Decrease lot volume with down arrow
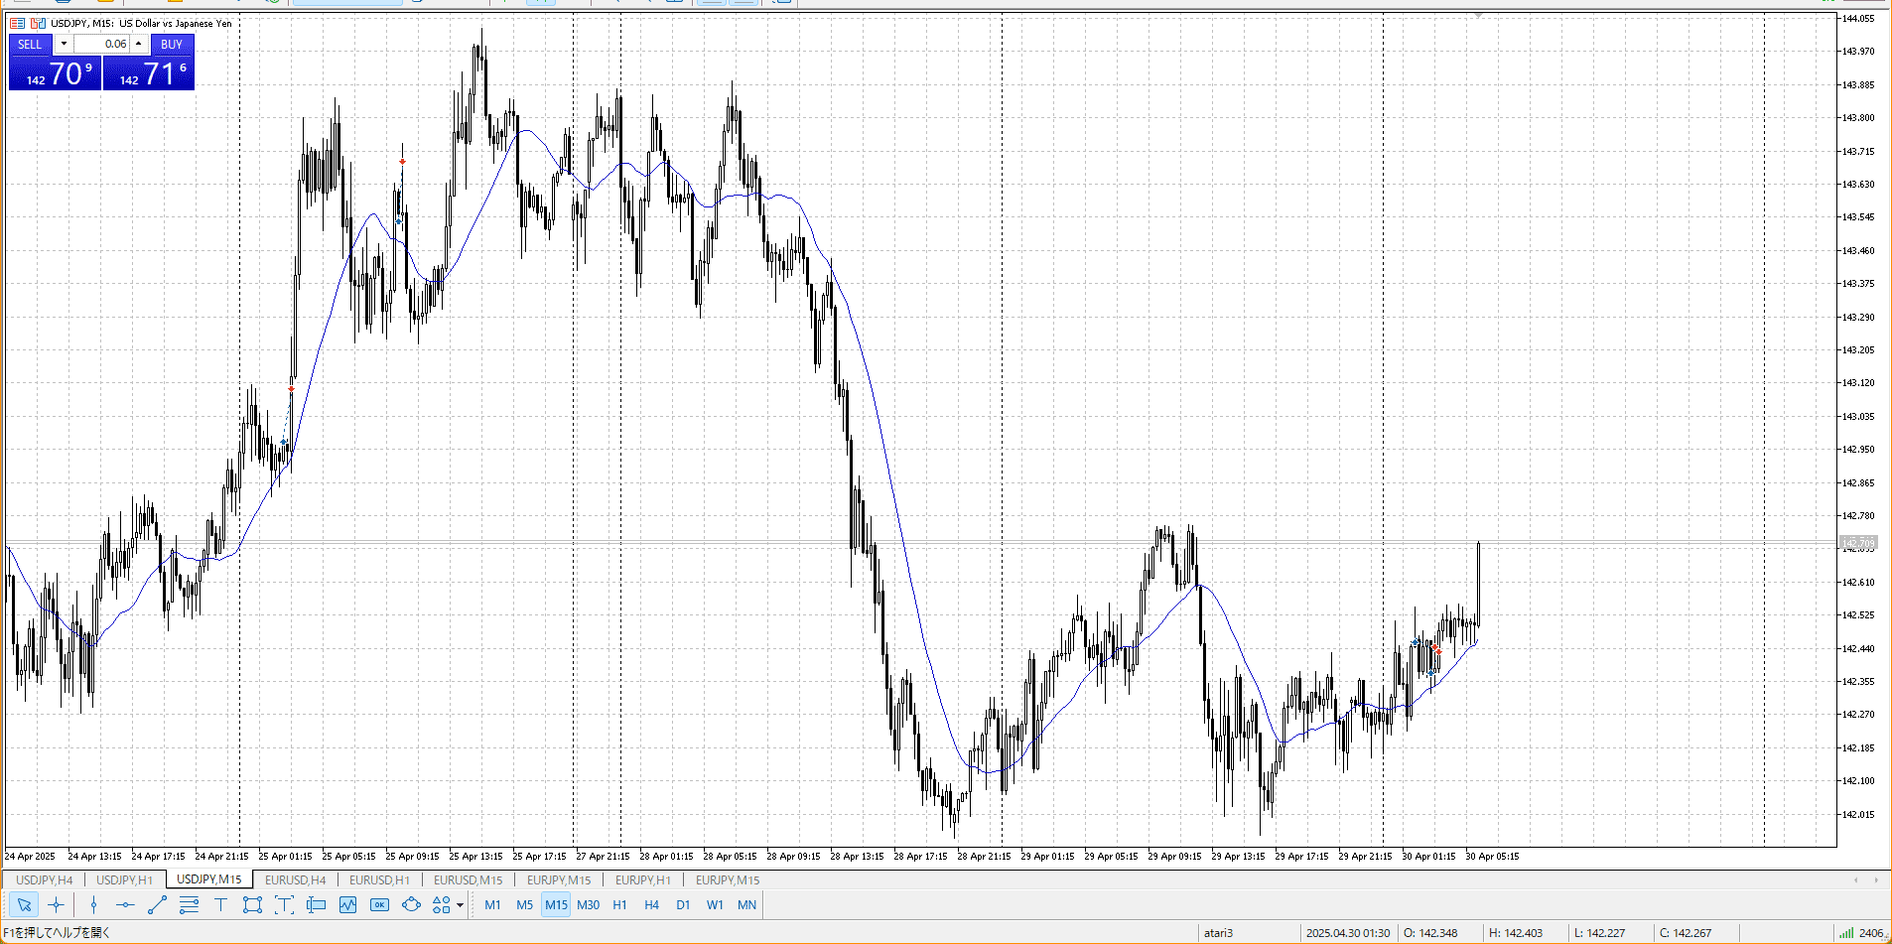Screen dimensions: 1892x944 click(x=64, y=44)
